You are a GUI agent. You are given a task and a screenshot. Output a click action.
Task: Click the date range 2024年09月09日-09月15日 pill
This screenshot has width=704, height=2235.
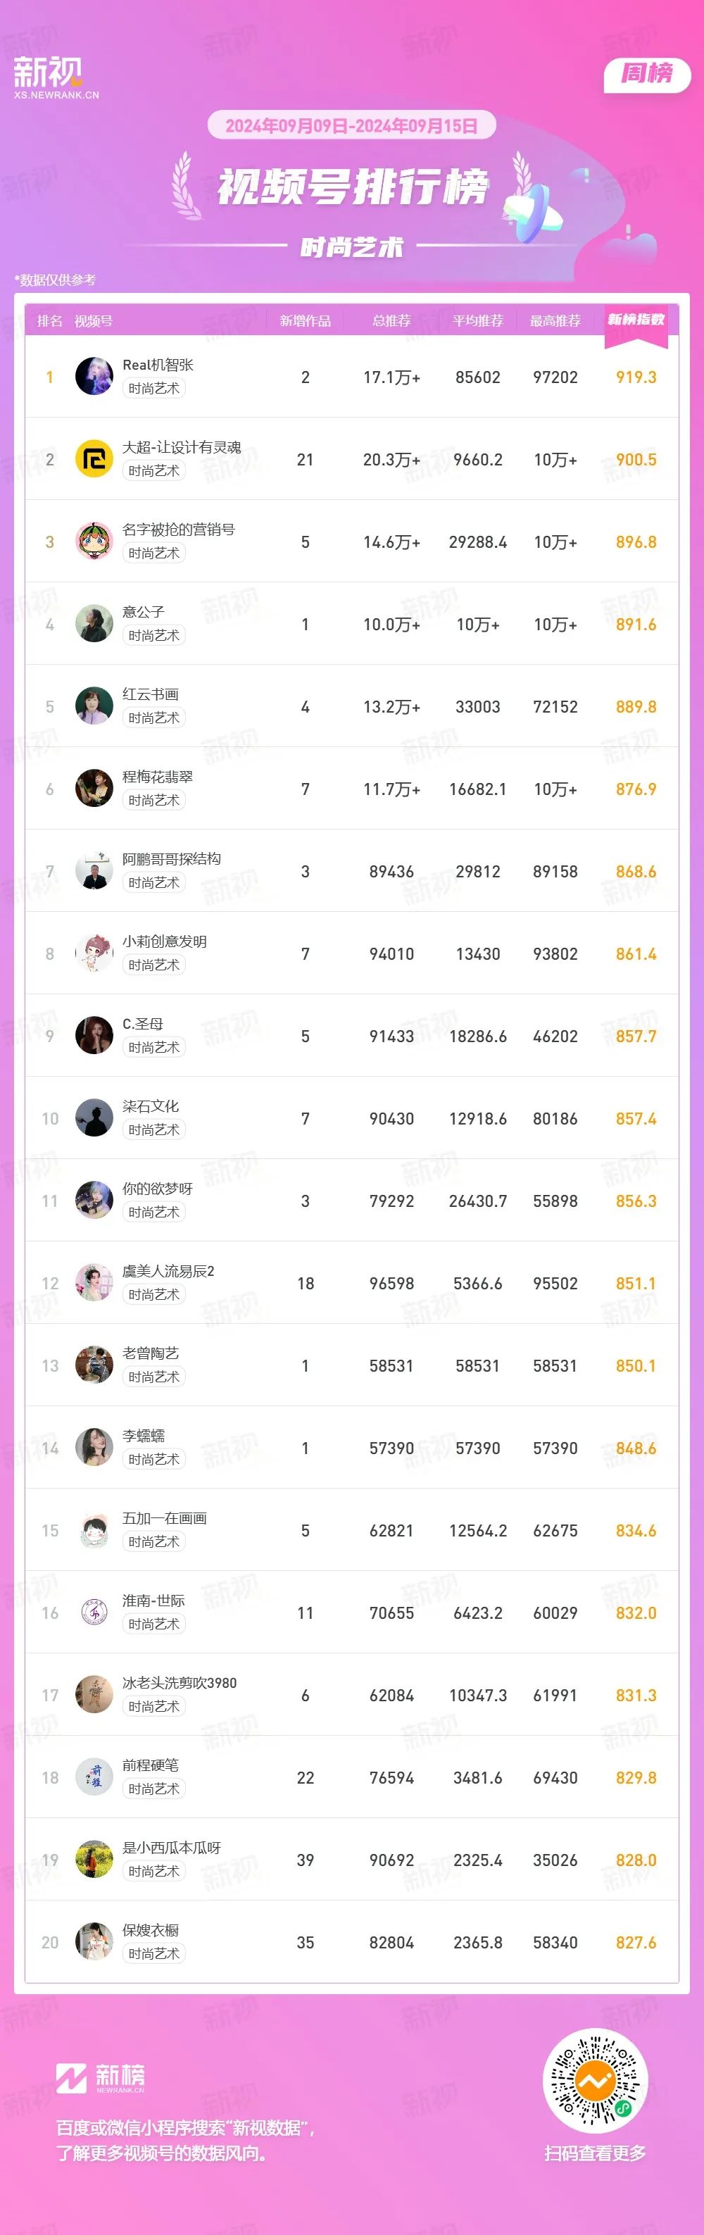tap(352, 126)
